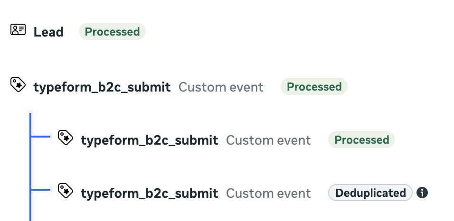454x221 pixels.
Task: Click the top-level typeform_b2c_submit tag icon
Action: [x=18, y=84]
